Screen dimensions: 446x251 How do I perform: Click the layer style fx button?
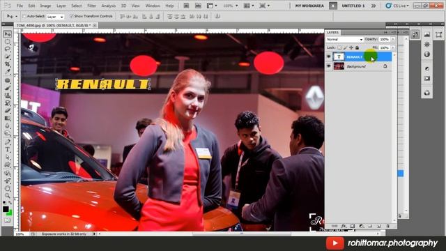pos(344,226)
